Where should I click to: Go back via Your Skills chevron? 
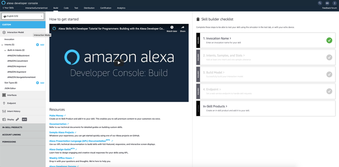tap(9, 8)
